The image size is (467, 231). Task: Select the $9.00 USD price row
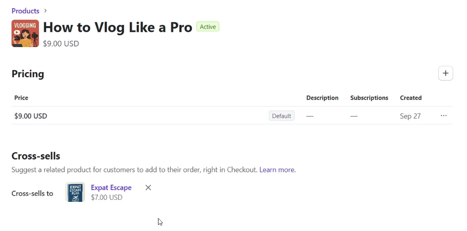(31, 116)
